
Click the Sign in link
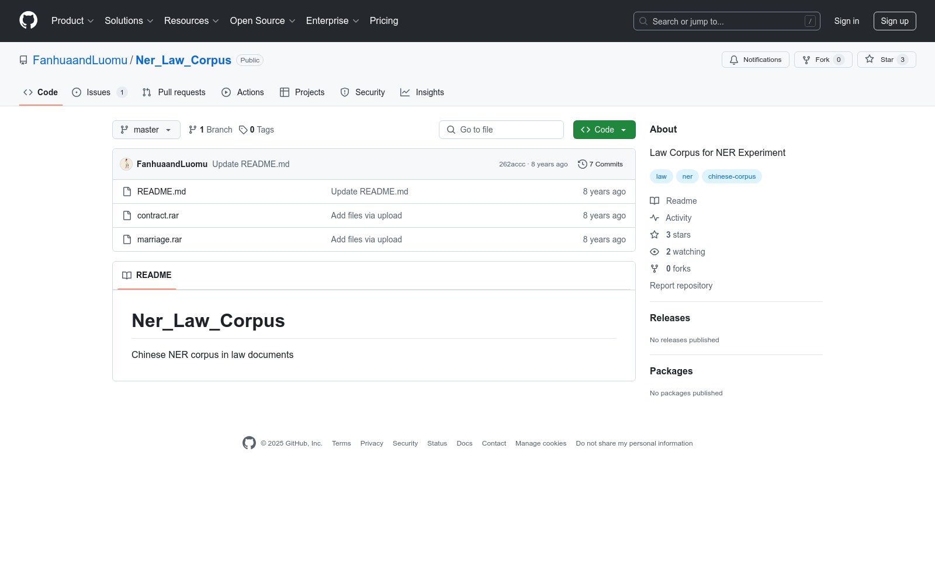point(847,21)
